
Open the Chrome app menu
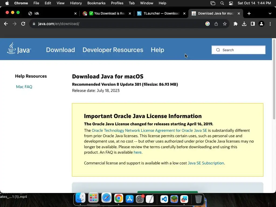click(21, 3)
